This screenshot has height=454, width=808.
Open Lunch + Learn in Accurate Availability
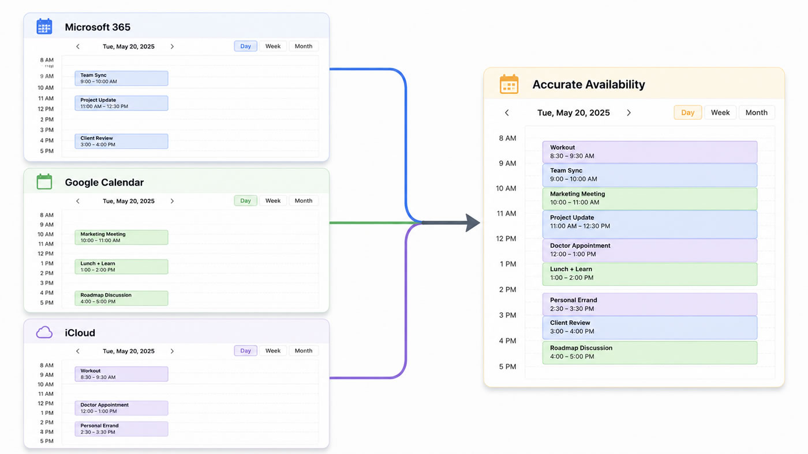point(650,274)
